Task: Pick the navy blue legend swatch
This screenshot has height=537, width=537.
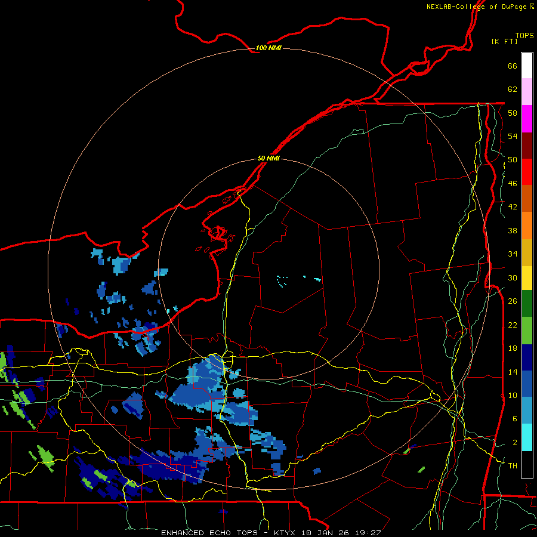Action: point(527,357)
